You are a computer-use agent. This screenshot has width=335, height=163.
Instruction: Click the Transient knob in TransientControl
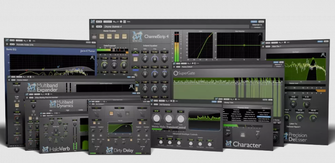[156, 118]
